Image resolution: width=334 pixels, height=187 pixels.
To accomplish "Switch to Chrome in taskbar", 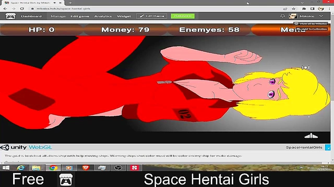I will click(53, 168).
